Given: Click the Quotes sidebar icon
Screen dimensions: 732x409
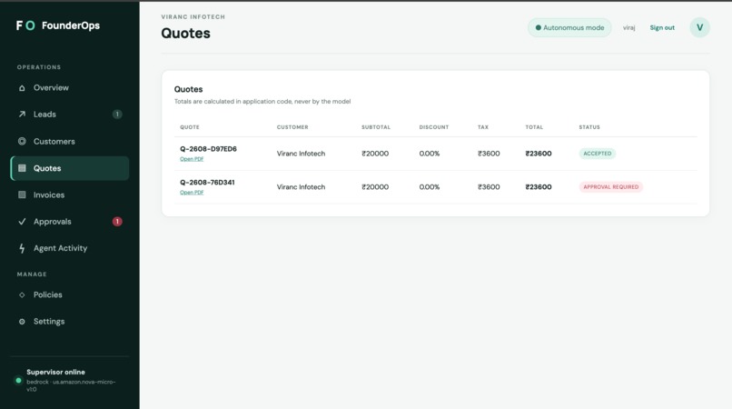Looking at the screenshot, I should tap(22, 168).
